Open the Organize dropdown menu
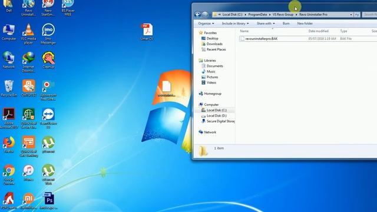This screenshot has width=377, height=212. click(x=206, y=24)
